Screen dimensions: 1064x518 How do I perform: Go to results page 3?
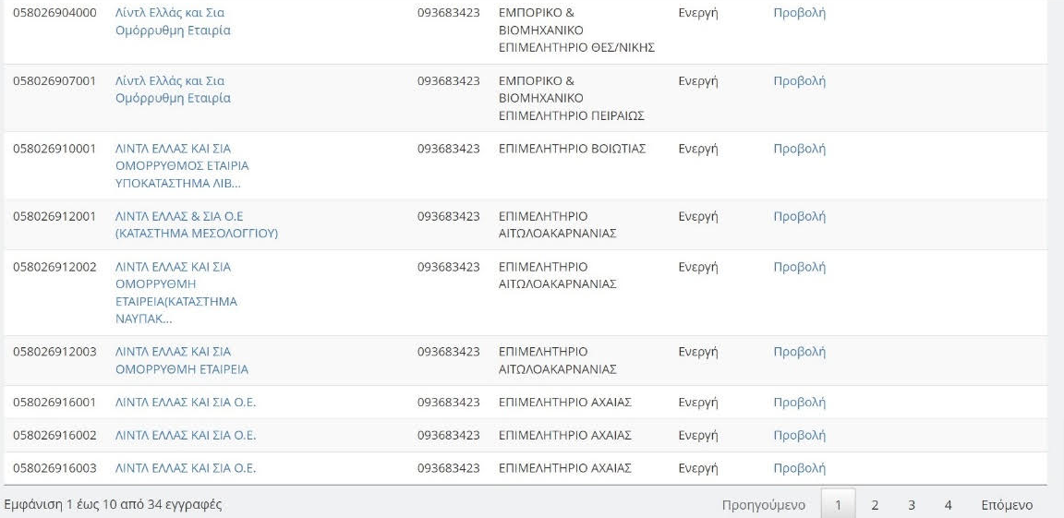[912, 505]
